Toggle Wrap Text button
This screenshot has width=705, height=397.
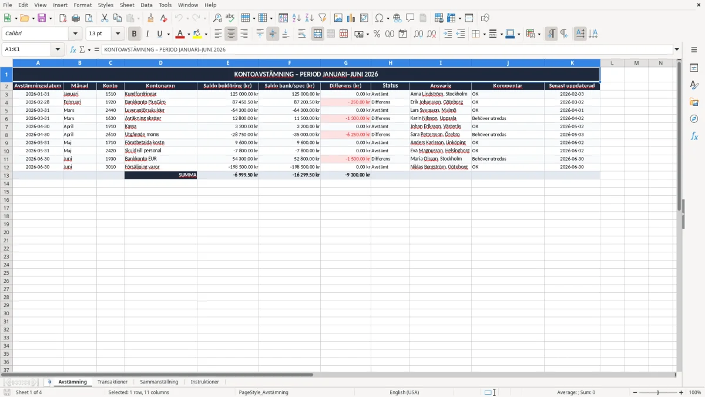point(302,34)
